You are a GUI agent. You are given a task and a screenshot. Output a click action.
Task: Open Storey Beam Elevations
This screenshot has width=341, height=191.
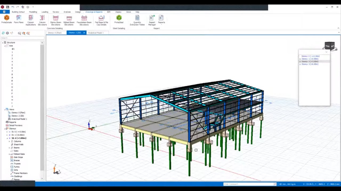[x=56, y=20]
